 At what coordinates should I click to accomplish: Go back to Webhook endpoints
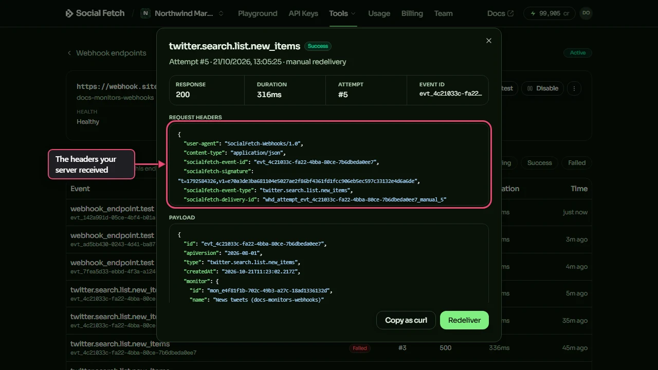(x=111, y=53)
